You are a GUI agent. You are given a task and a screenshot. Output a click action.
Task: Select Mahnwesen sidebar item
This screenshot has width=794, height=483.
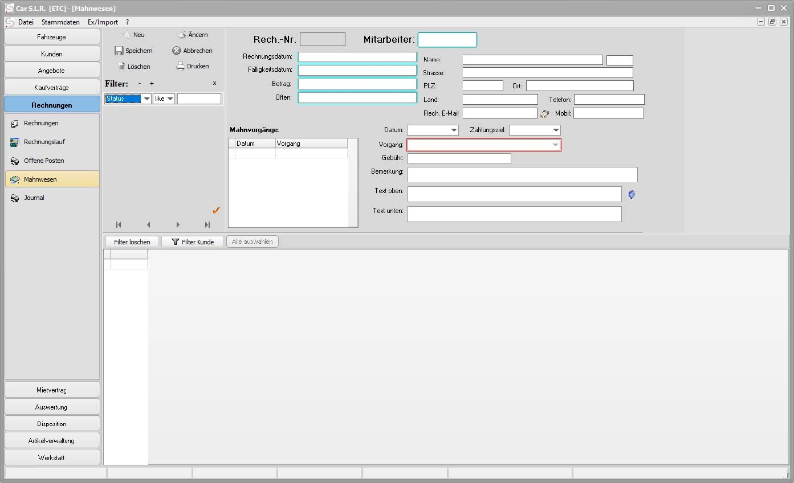click(52, 179)
